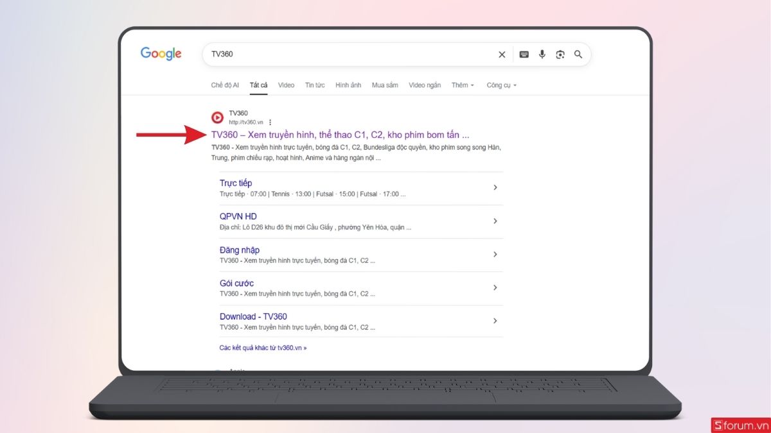Switch to the Tin tức tab
The width and height of the screenshot is (771, 433).
pyautogui.click(x=315, y=85)
